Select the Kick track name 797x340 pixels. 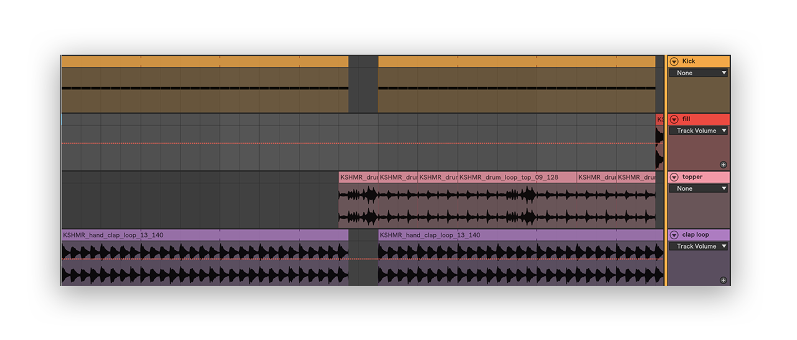pos(689,61)
